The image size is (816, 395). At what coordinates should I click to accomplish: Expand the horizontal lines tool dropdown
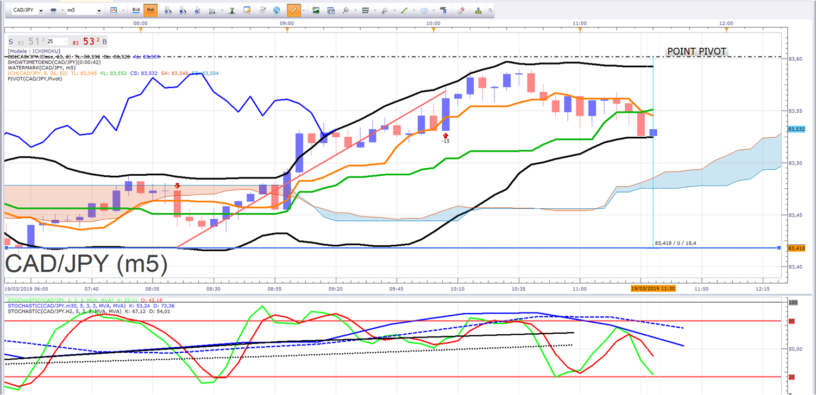(x=375, y=10)
